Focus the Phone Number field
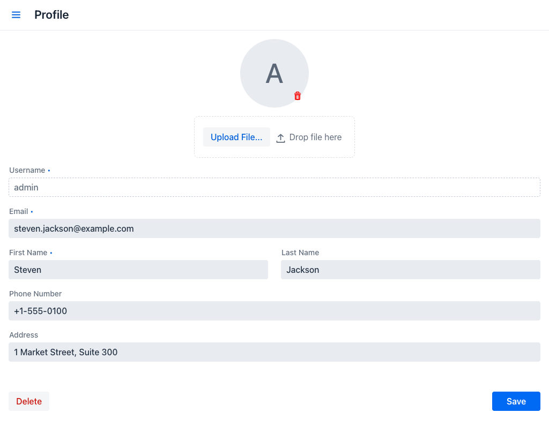The image size is (549, 428). (x=274, y=311)
